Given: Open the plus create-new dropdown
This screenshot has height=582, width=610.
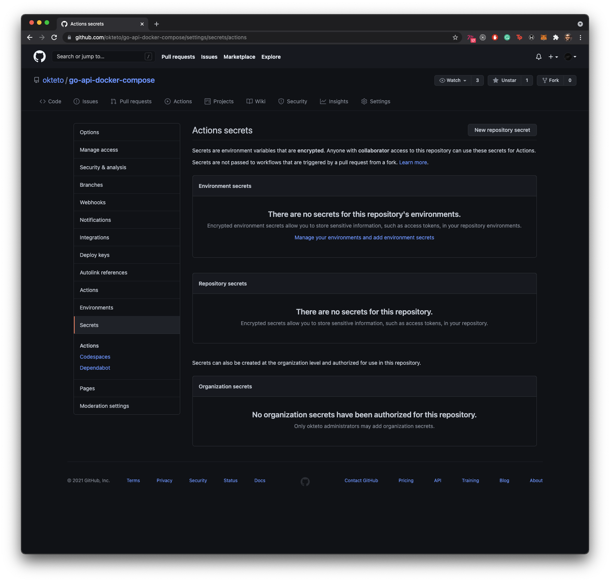Looking at the screenshot, I should coord(553,57).
